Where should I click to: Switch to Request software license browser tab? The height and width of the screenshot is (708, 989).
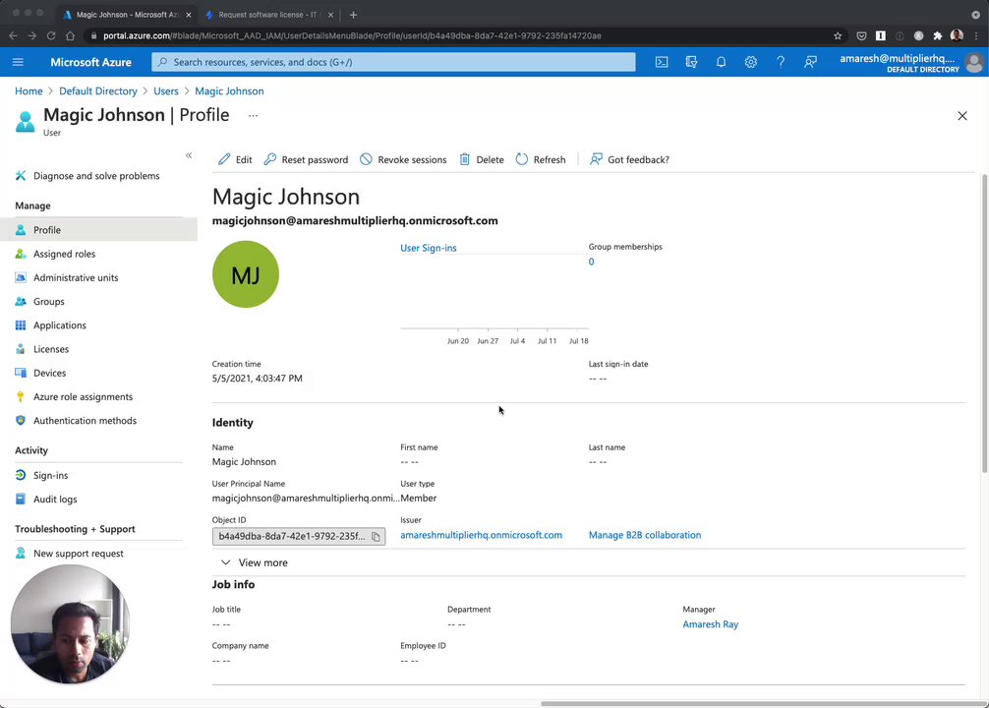click(x=268, y=15)
